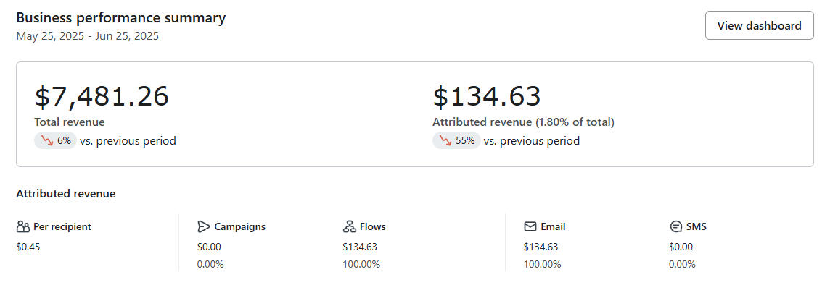Click the Flows hierarchy icon
This screenshot has height=285, width=830.
coord(350,227)
